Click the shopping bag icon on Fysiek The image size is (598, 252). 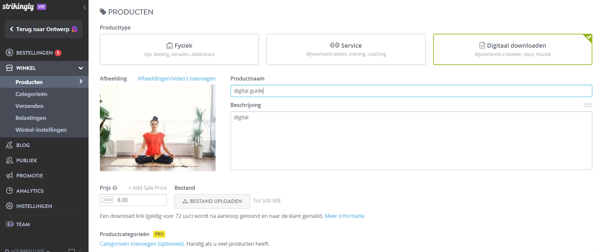169,45
